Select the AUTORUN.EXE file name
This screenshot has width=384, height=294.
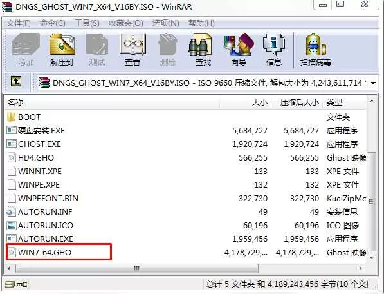tap(46, 239)
